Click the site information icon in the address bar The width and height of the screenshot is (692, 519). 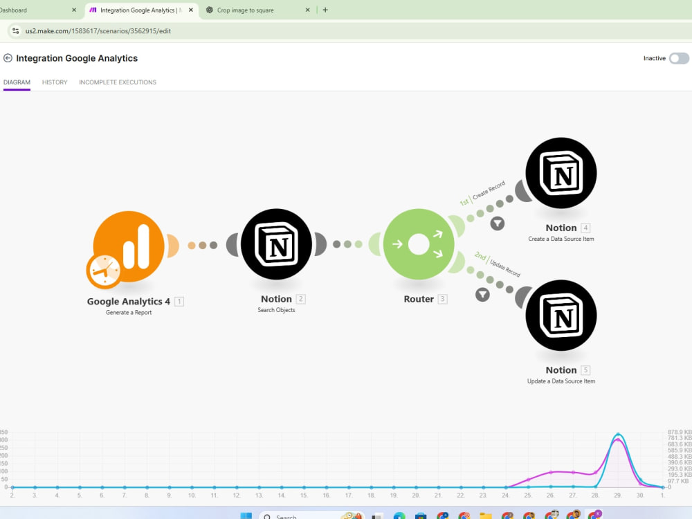(x=15, y=31)
